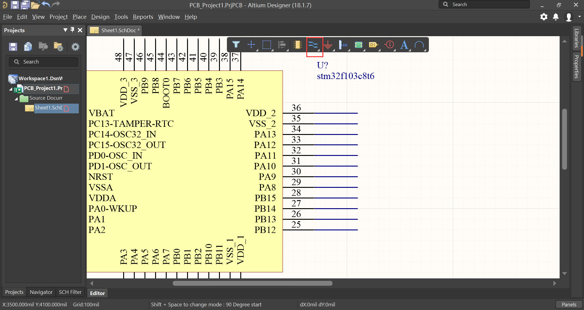Open Projects panel gear options
This screenshot has height=310, width=584.
[75, 46]
